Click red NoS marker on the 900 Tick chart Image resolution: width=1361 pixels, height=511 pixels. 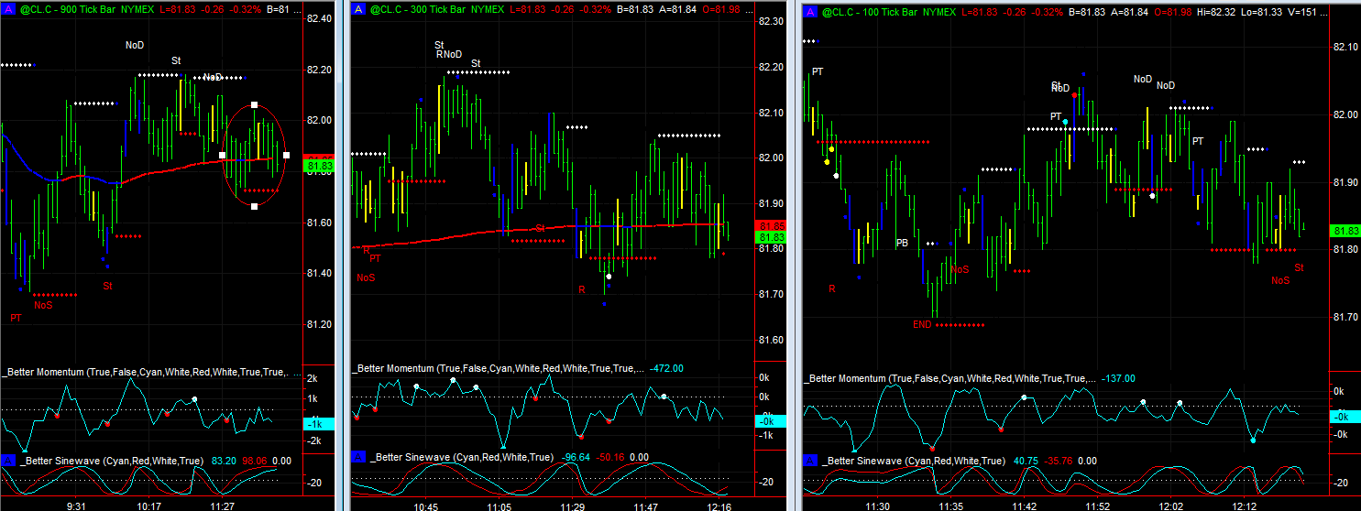pyautogui.click(x=43, y=305)
